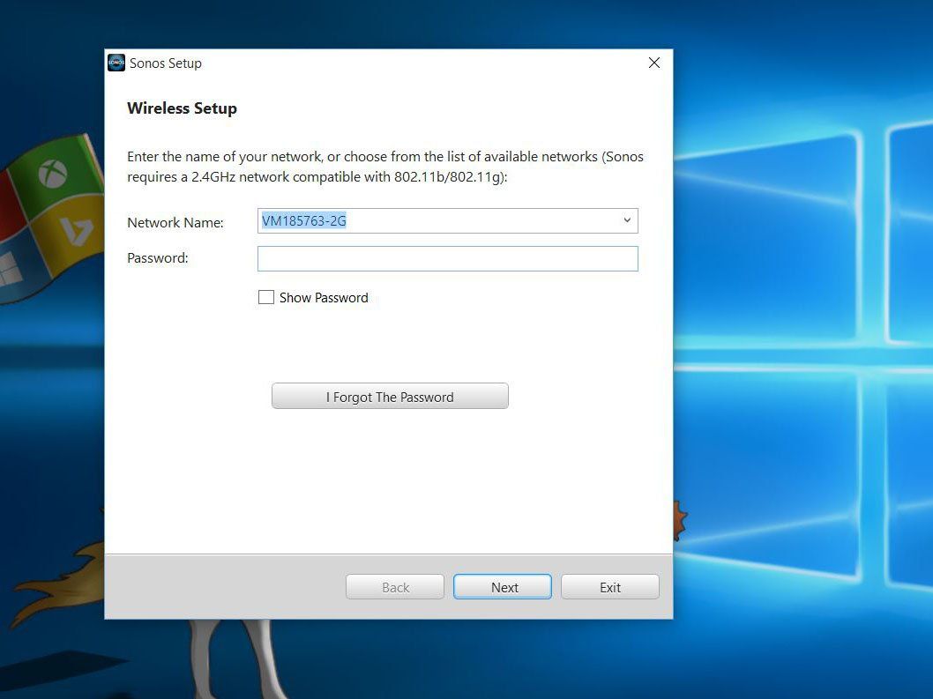
Task: Close the Sonos Setup window
Action: pos(654,63)
